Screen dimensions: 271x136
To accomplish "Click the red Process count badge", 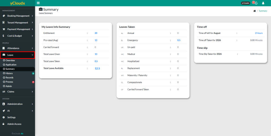I will point(33,82).
